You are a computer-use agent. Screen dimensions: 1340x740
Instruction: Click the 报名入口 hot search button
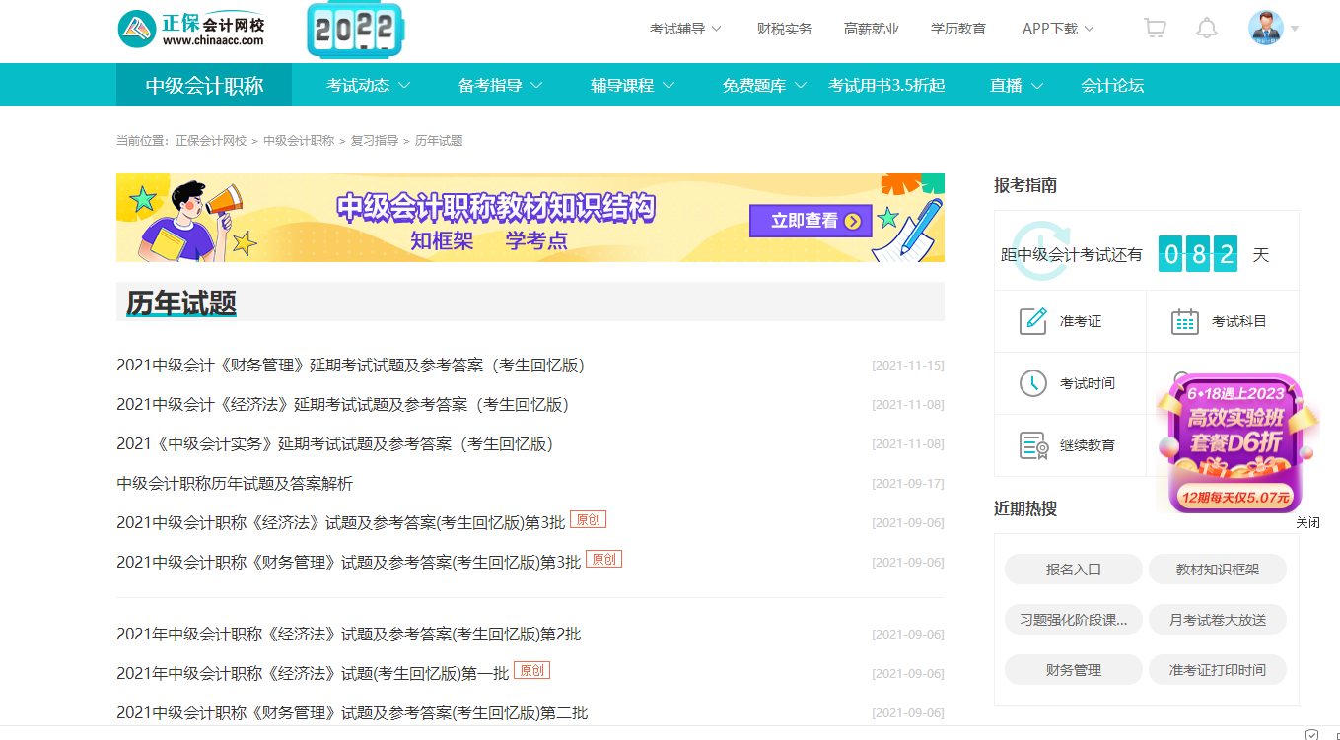click(x=1073, y=570)
